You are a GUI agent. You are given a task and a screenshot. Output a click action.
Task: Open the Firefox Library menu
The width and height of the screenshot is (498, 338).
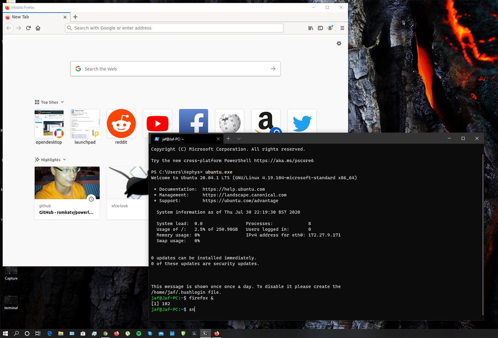310,28
